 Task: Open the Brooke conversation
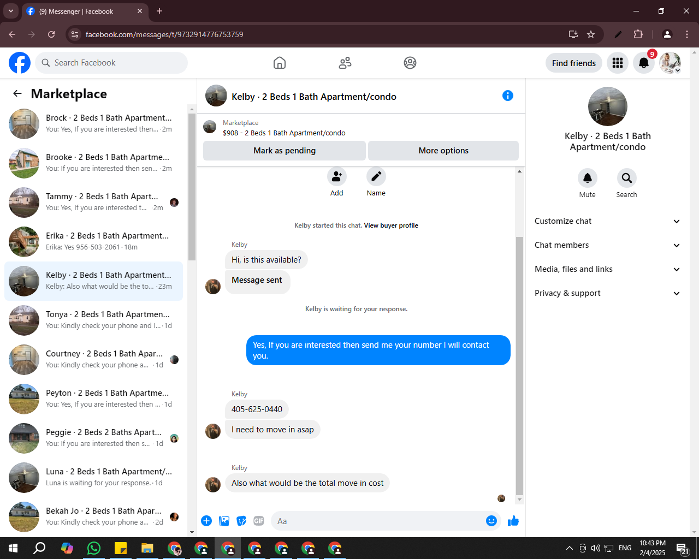pyautogui.click(x=93, y=163)
